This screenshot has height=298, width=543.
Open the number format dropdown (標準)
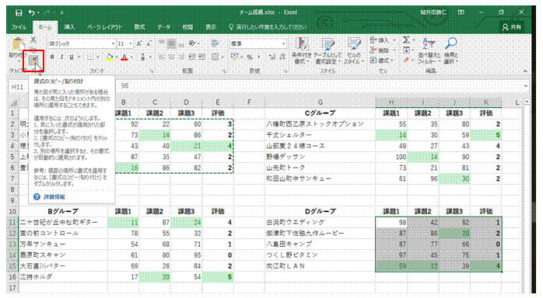[284, 44]
